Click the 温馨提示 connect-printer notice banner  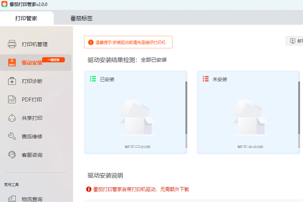[x=130, y=42]
